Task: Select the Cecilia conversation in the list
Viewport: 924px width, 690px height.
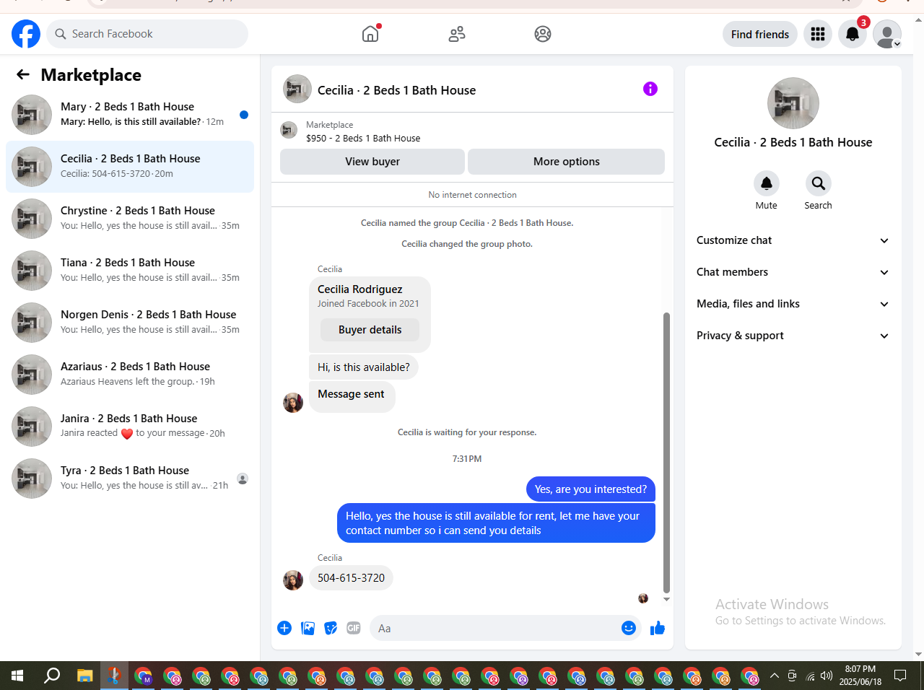Action: point(130,167)
